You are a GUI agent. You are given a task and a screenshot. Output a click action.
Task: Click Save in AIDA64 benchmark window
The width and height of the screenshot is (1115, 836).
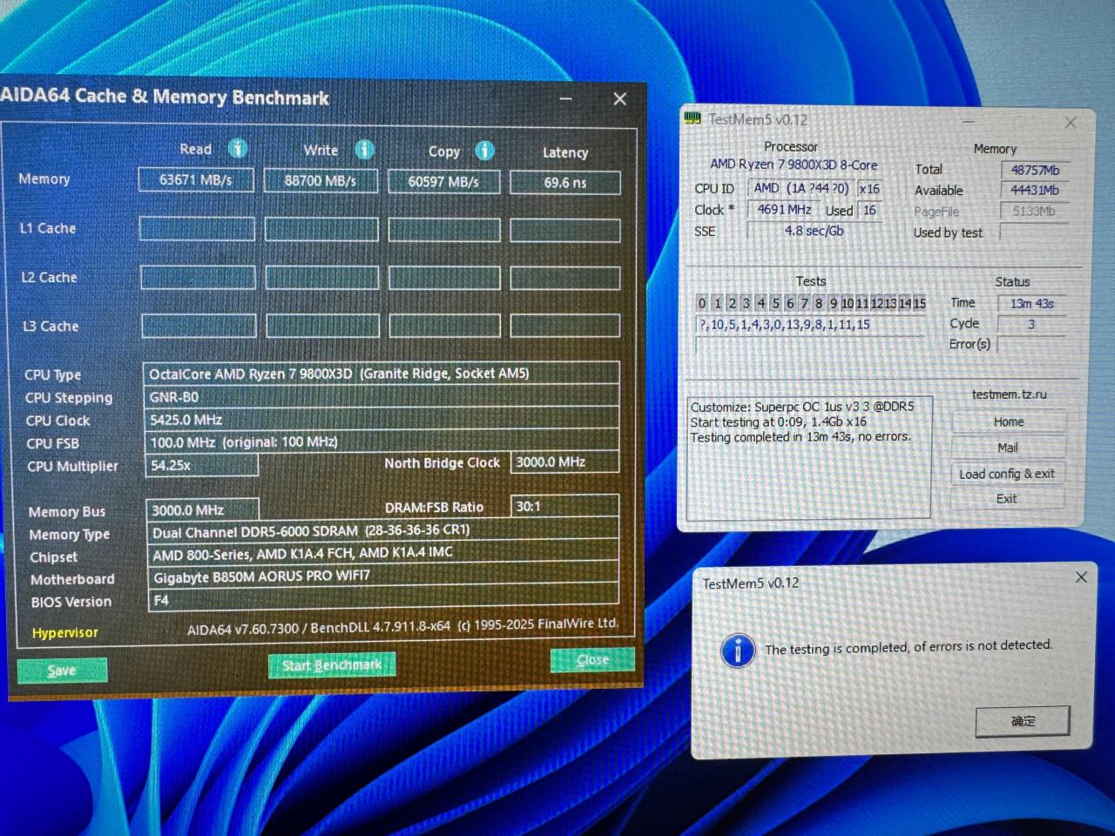tap(62, 670)
